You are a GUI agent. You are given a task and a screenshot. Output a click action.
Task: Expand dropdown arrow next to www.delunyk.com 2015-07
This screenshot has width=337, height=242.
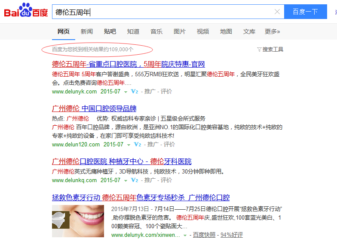[x=126, y=92]
